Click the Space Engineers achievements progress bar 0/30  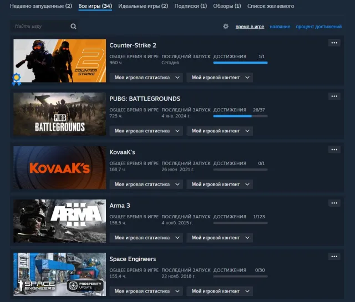pyautogui.click(x=240, y=276)
